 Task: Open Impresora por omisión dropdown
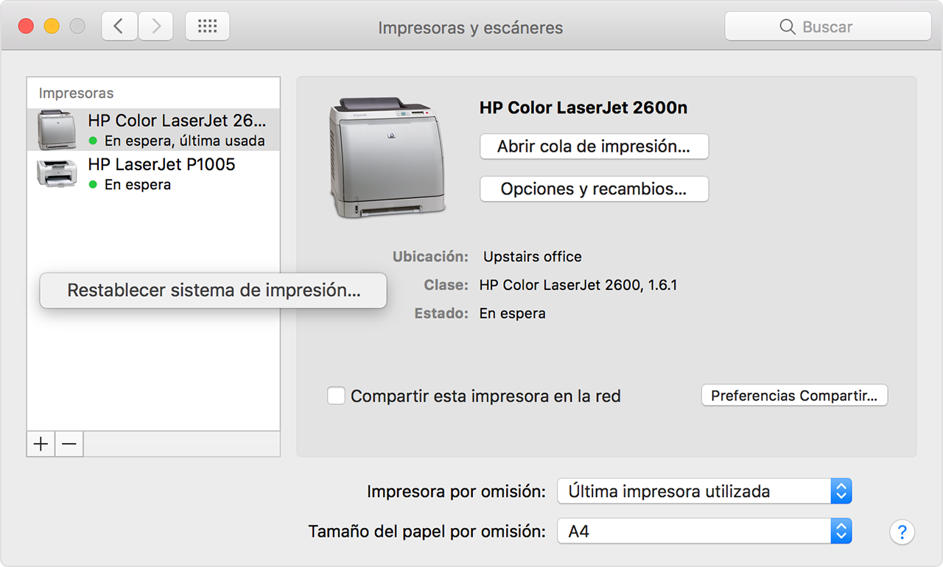pyautogui.click(x=704, y=491)
